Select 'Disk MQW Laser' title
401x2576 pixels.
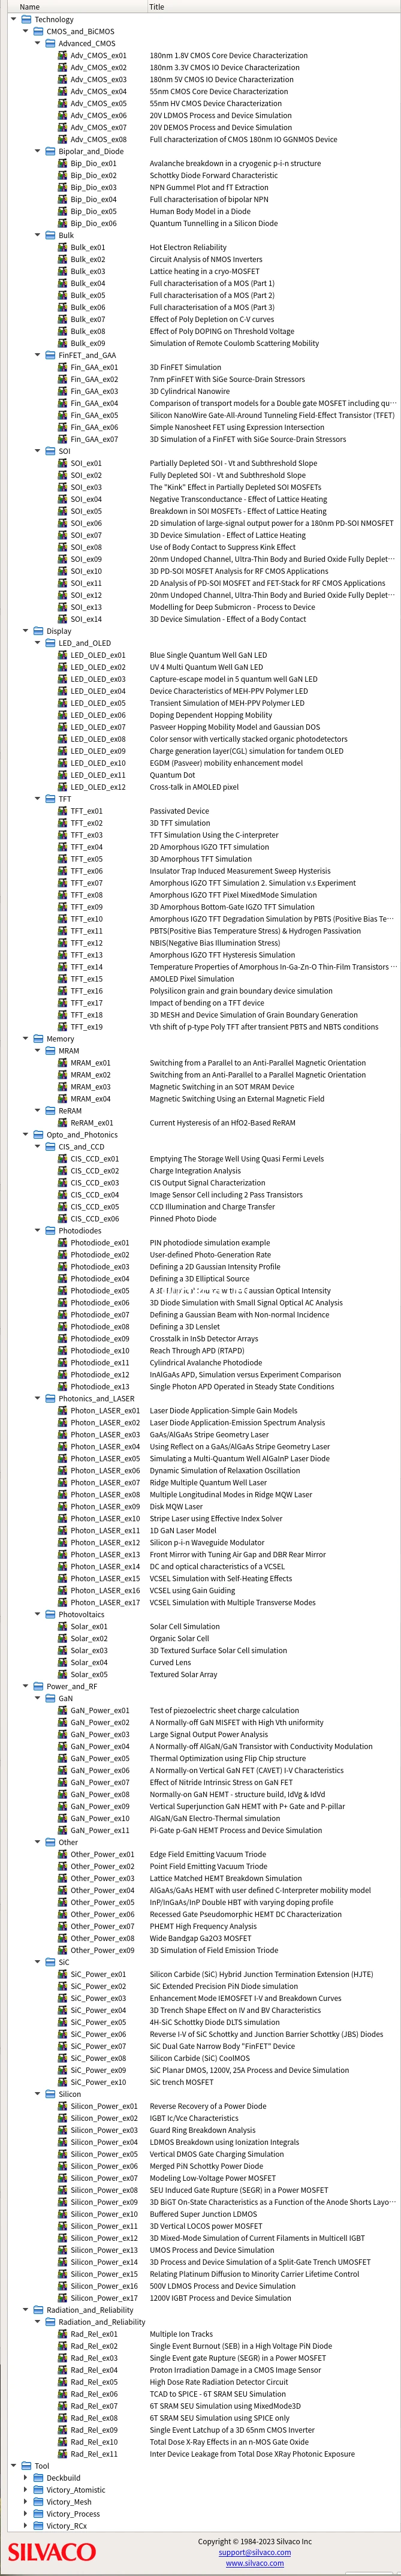(x=176, y=1508)
